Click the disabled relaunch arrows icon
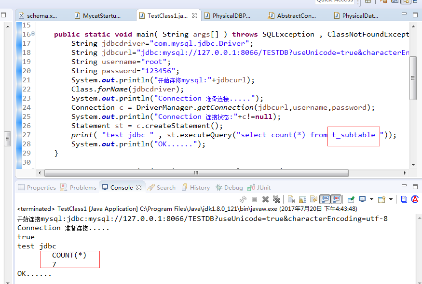The height and width of the screenshot is (284, 422). [243, 199]
